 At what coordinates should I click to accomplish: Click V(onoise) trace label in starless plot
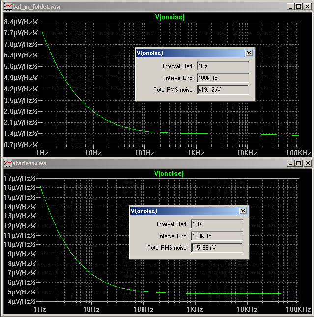(169, 173)
